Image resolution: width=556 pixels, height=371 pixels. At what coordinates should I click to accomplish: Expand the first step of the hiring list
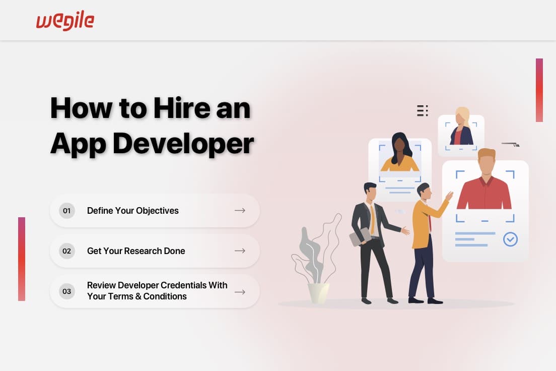point(154,210)
